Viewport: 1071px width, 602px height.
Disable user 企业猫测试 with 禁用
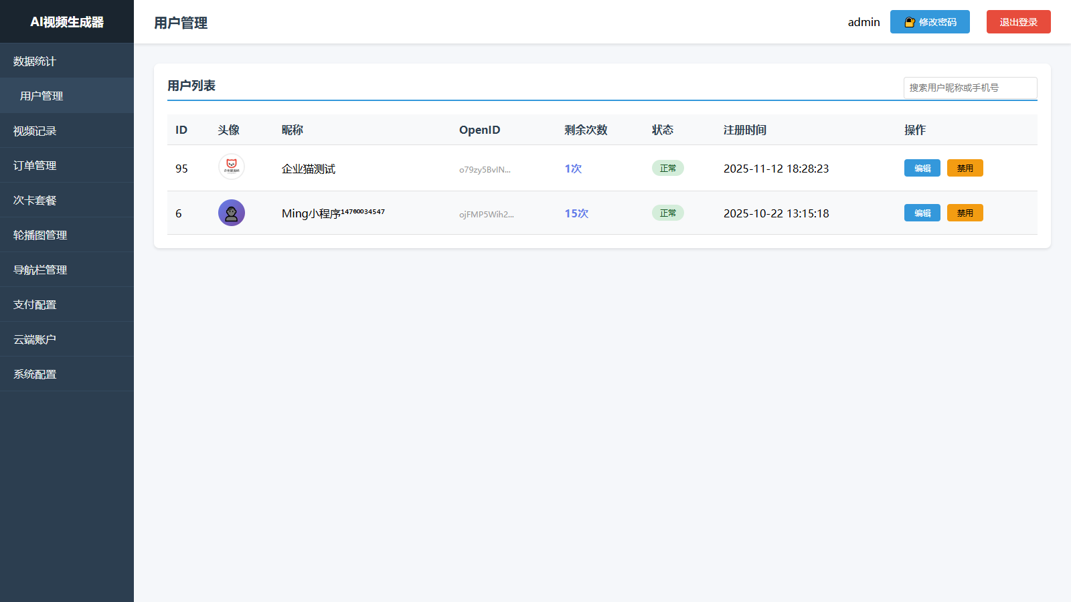[x=965, y=168]
